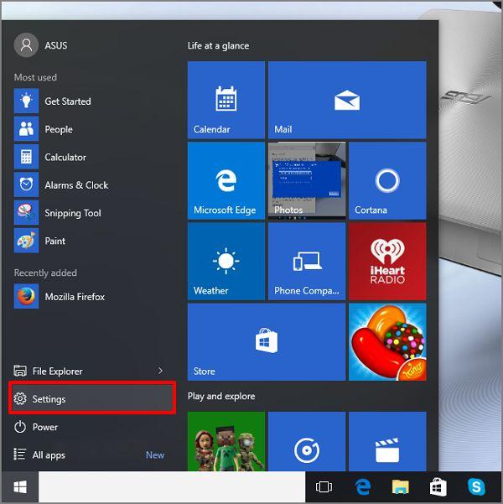Launch Edge from the taskbar
Screen dimensions: 503x504
point(362,486)
